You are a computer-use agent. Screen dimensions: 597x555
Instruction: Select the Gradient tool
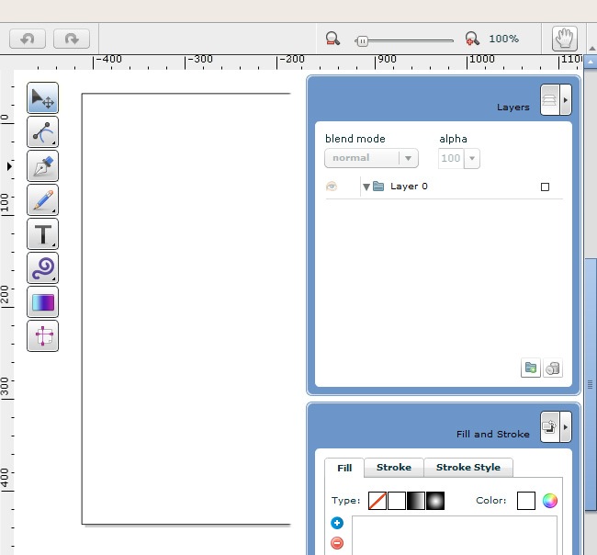click(42, 302)
